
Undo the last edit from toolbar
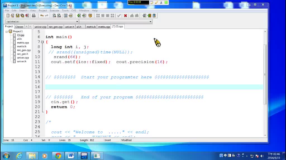pyautogui.click(x=42, y=16)
